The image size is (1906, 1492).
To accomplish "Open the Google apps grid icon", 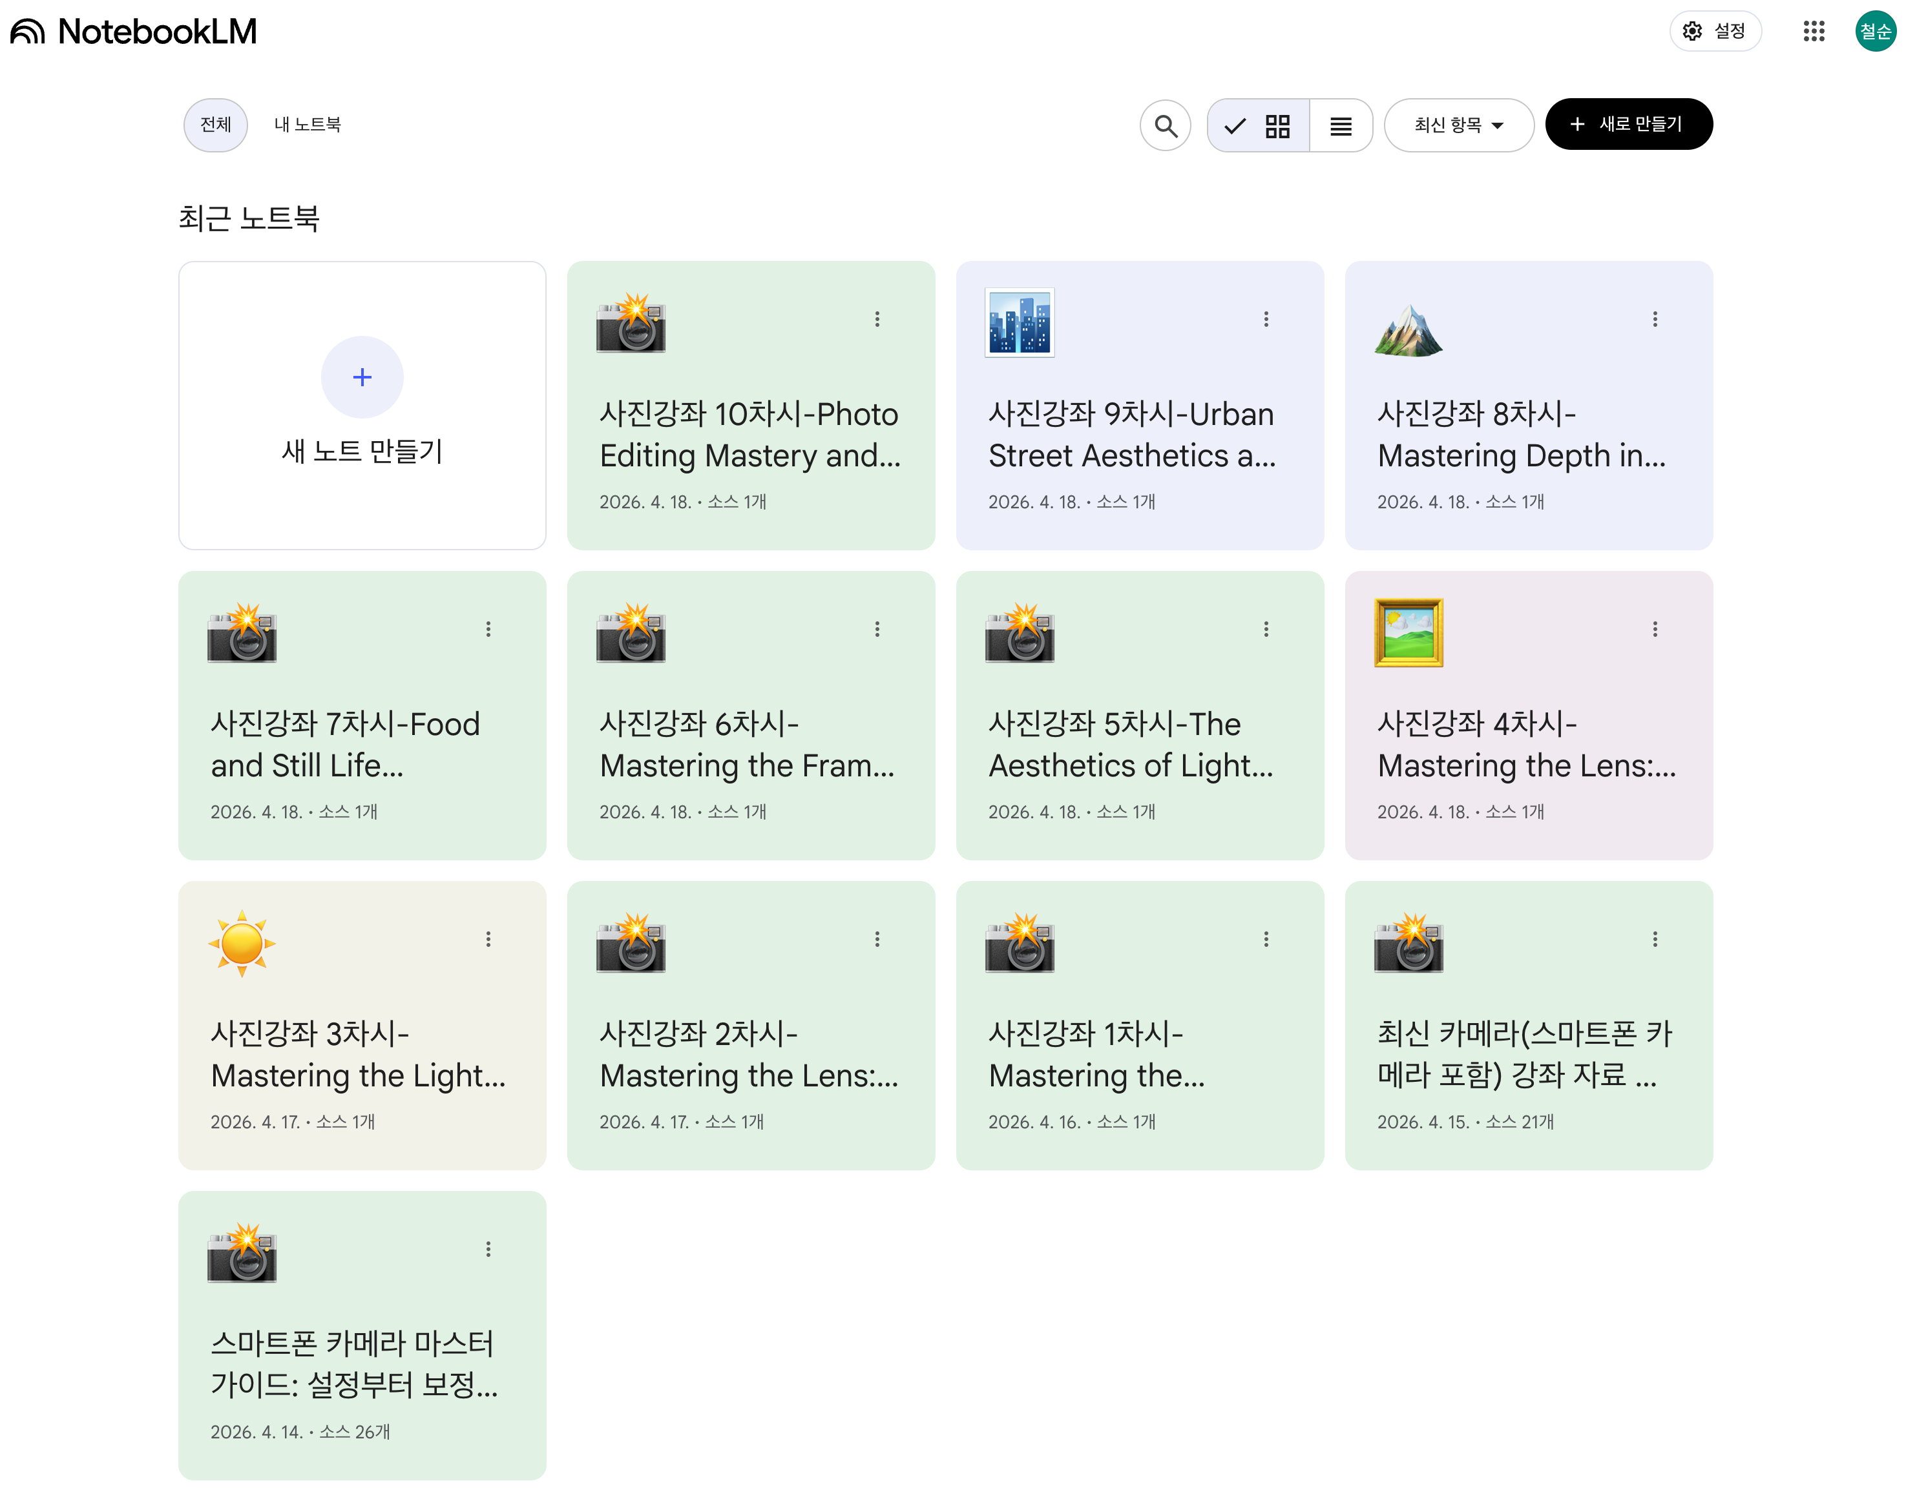I will pos(1814,32).
